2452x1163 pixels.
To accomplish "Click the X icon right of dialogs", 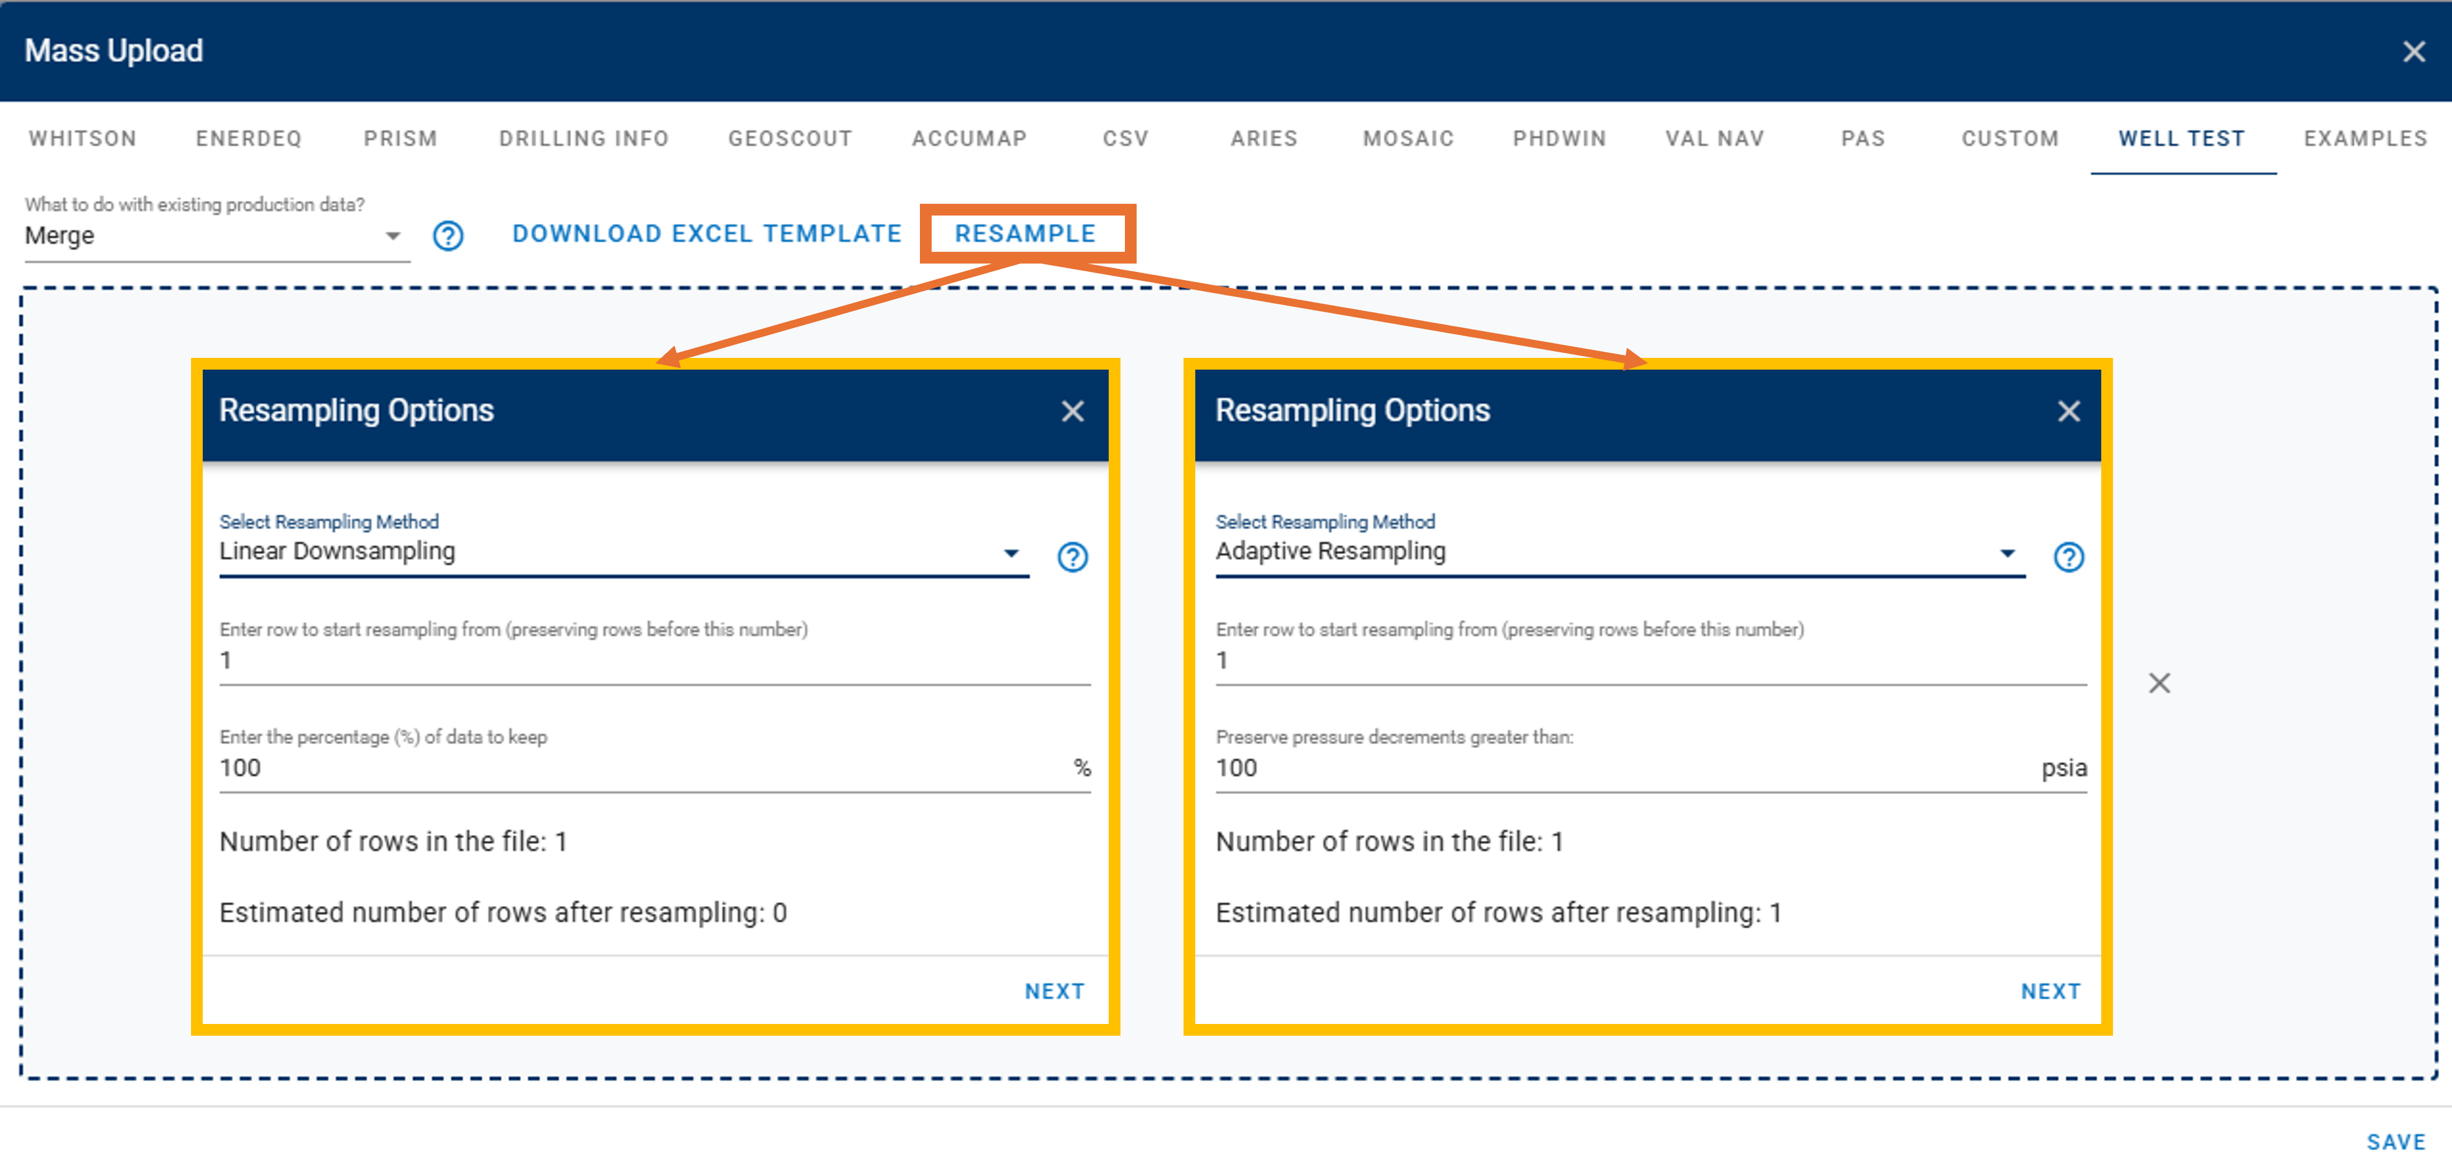I will pos(2159,682).
